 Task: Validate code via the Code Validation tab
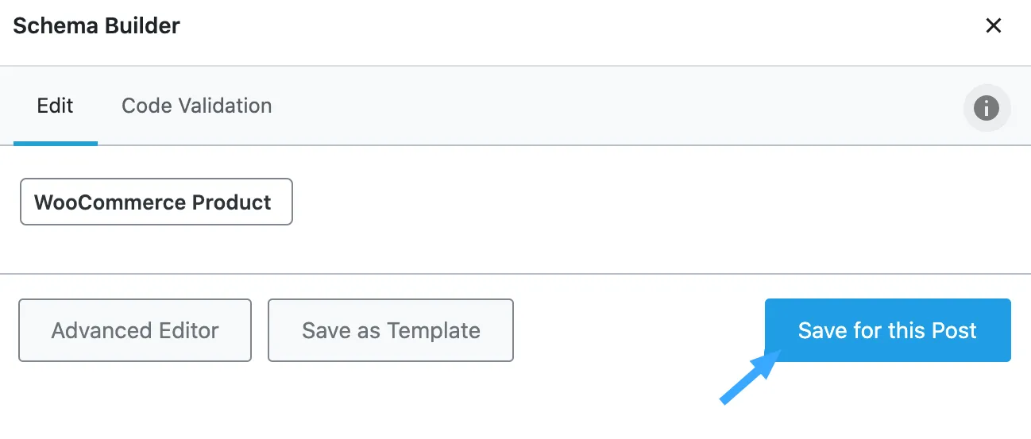coord(196,106)
